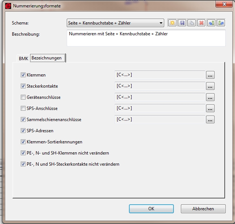The width and height of the screenshot is (235, 224).
Task: Import a schema with the import icon
Action: click(x=211, y=23)
